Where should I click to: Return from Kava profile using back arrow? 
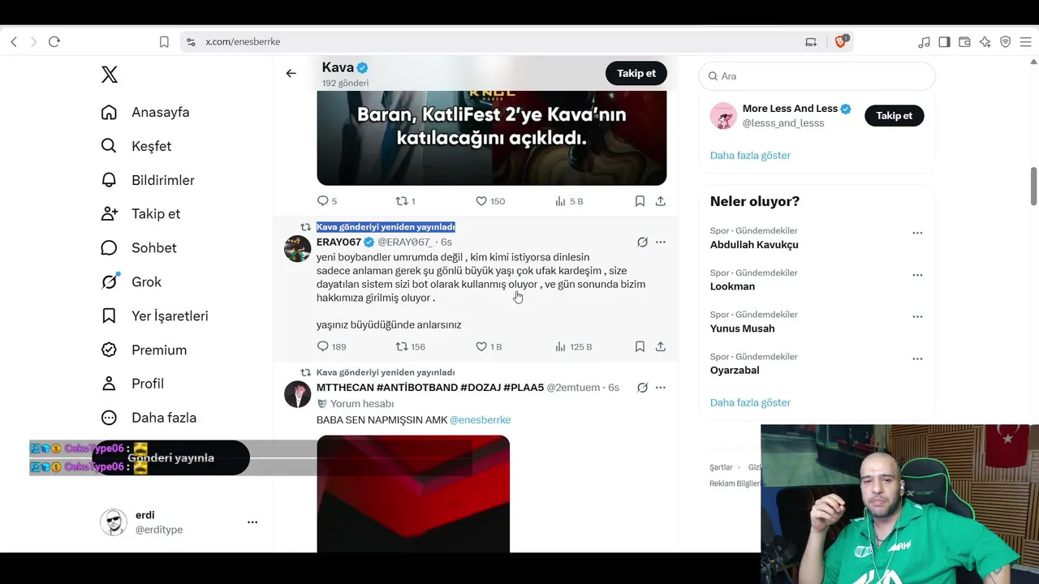(x=291, y=73)
